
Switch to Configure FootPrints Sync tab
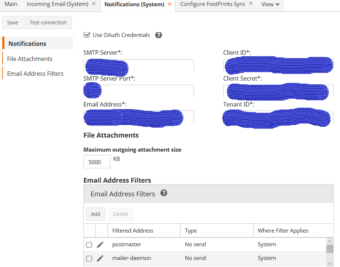click(212, 4)
